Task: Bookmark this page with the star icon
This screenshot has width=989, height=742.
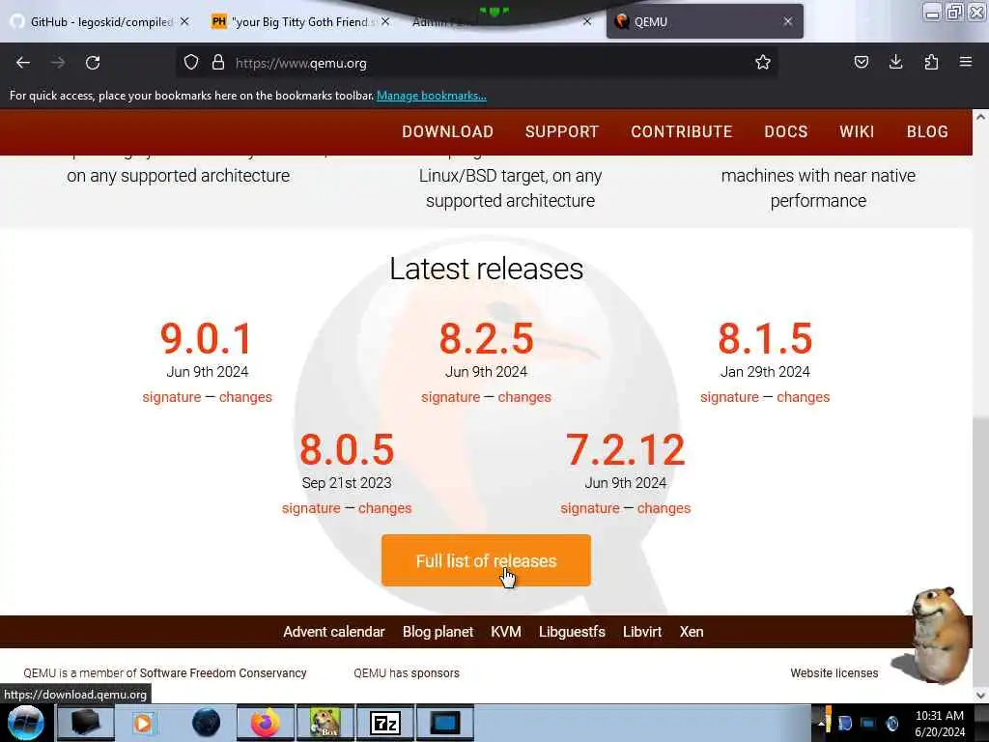Action: (763, 63)
